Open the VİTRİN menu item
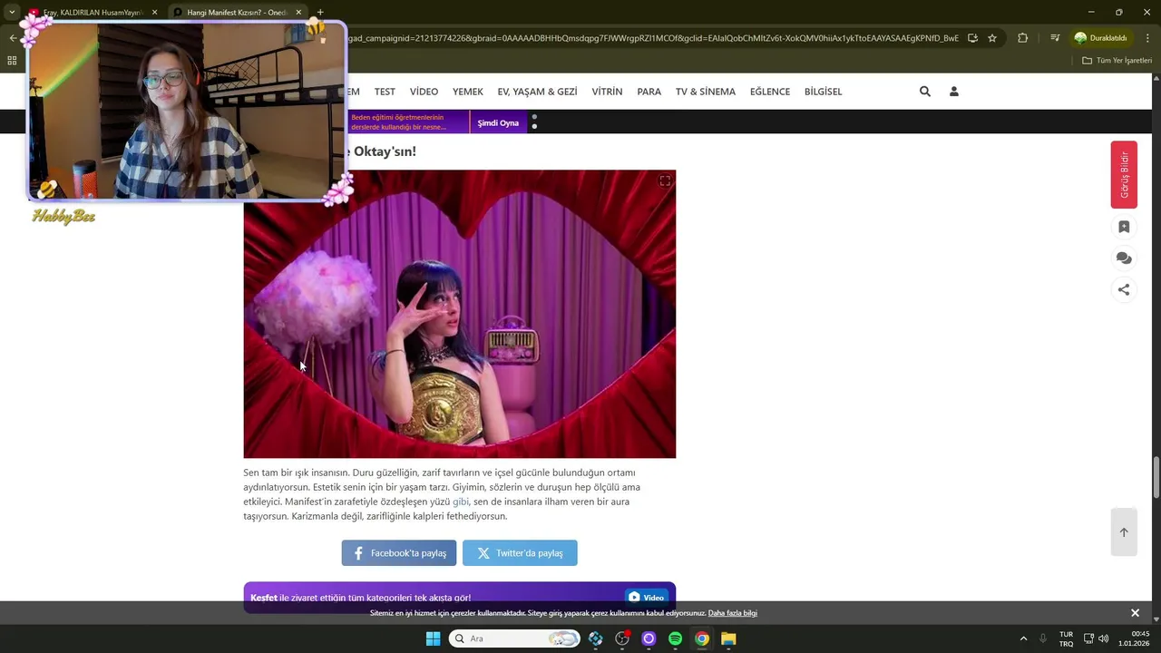The height and width of the screenshot is (653, 1161). coord(607,92)
